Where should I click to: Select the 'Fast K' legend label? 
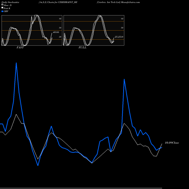[7, 8]
